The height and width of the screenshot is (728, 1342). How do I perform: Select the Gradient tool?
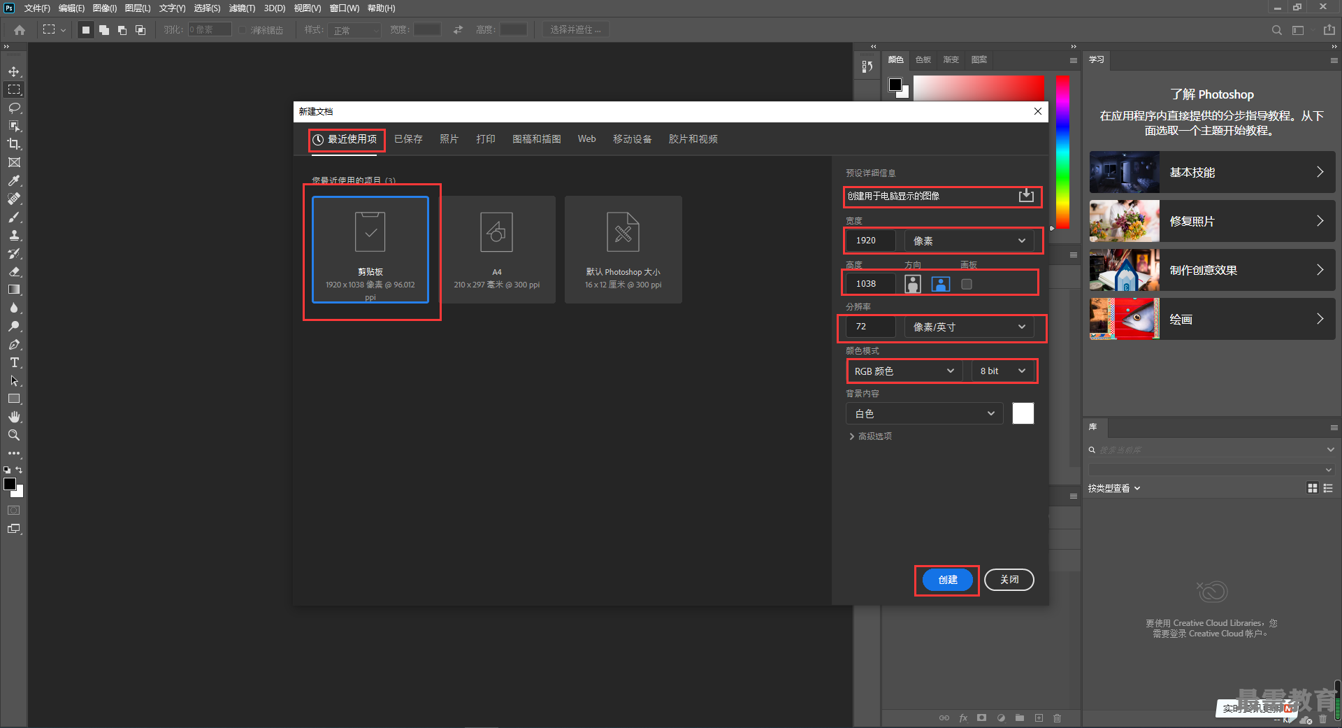tap(14, 290)
